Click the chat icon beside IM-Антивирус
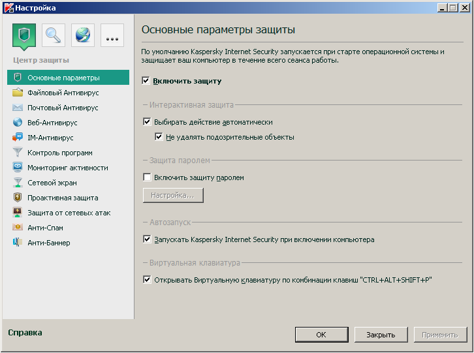 pyautogui.click(x=18, y=138)
